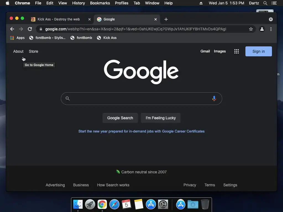283x212 pixels.
Task: Close the Kick Ass tab
Action: point(90,19)
